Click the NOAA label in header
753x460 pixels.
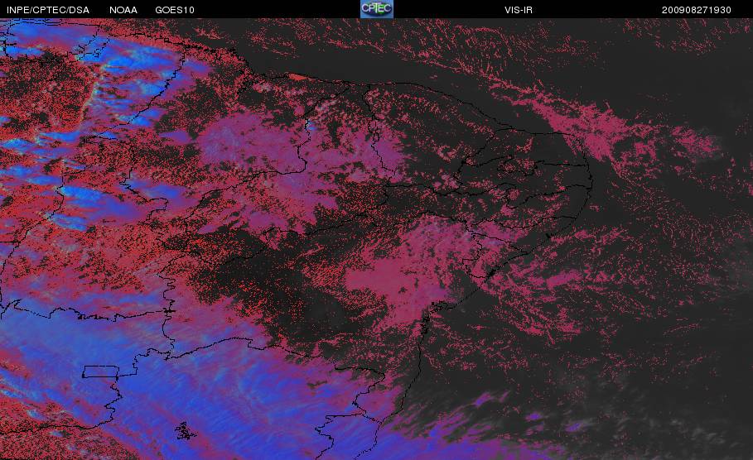click(x=123, y=10)
